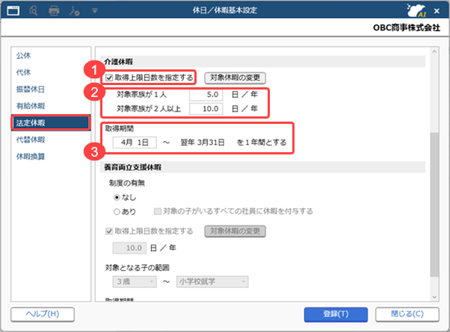This screenshot has height=332, width=450.
Task: Close the 休日/休暇基本設定 window
Action: (437, 11)
